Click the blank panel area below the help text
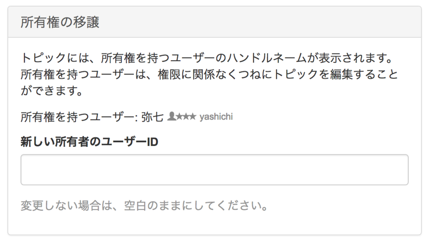This screenshot has width=435, height=246. 215,223
